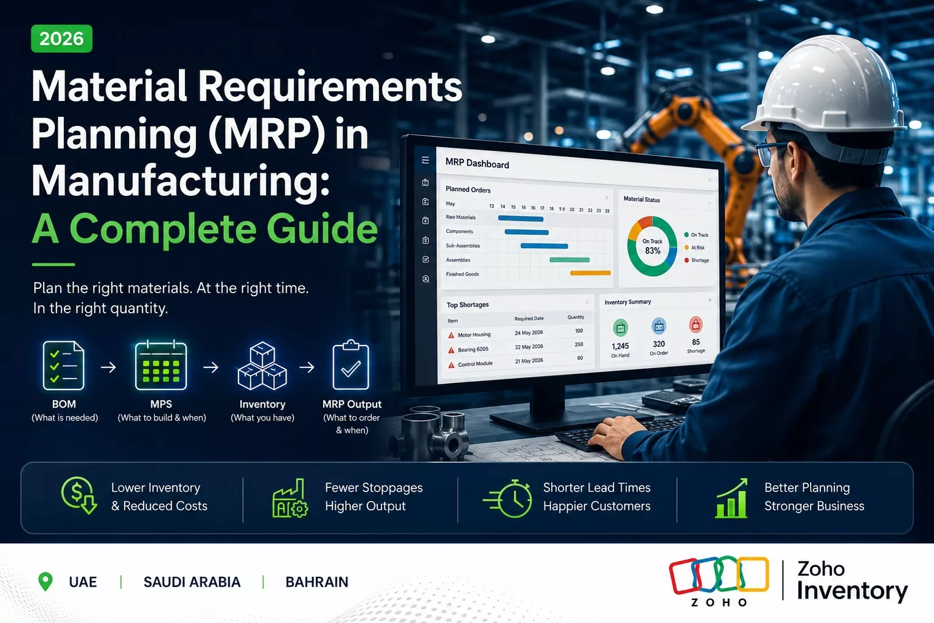
Task: Click the Lower Inventory dollar icon
Action: pos(79,495)
